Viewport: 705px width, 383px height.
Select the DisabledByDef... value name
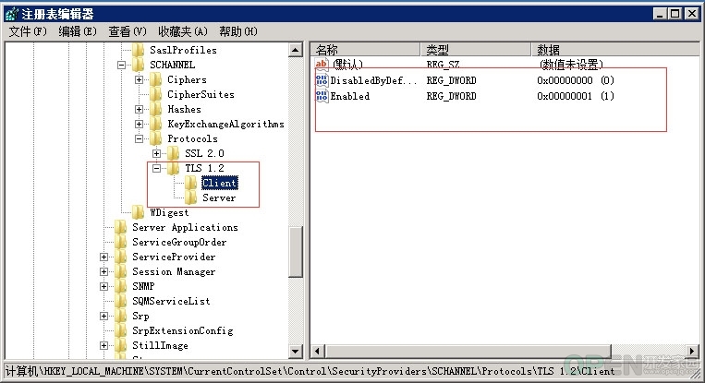pyautogui.click(x=373, y=81)
